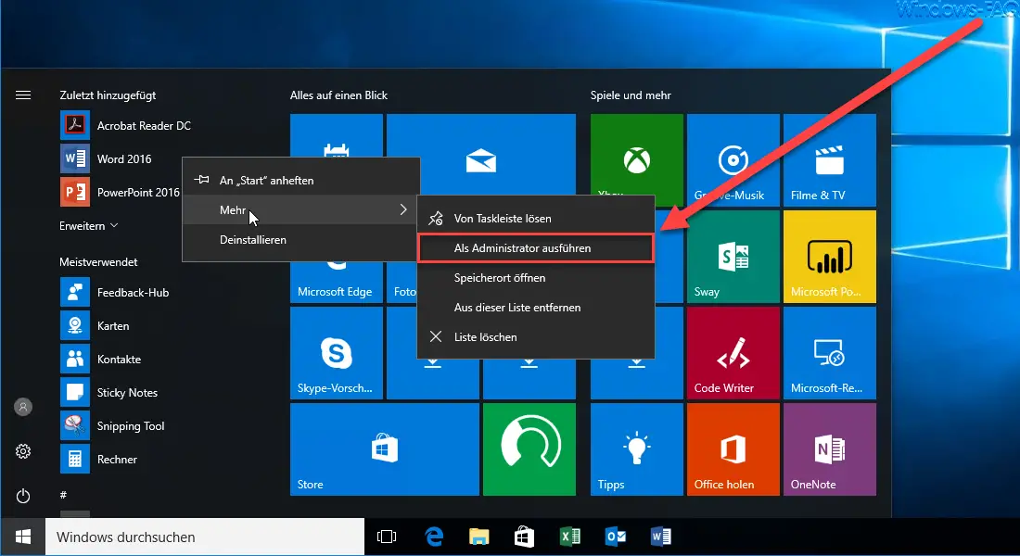Expand recently added list with Erweitern
The height and width of the screenshot is (556, 1020).
tap(88, 226)
